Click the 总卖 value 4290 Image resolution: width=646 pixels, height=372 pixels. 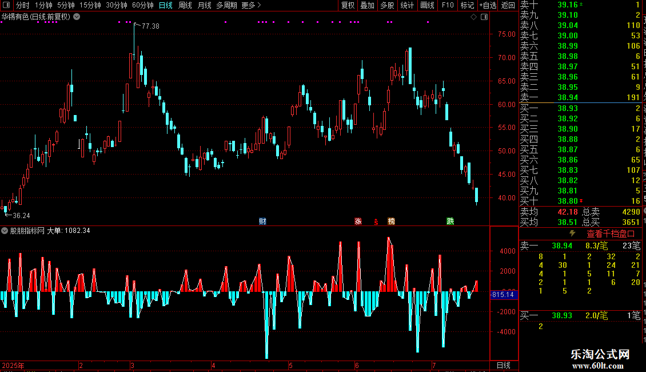tap(631, 212)
